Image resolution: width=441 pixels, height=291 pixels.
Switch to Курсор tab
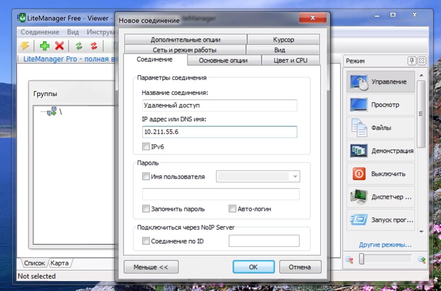coord(284,40)
